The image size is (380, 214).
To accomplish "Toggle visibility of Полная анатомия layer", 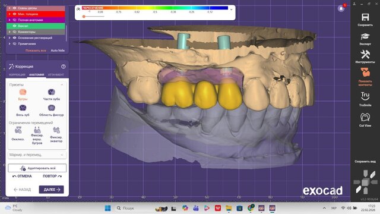I will click(x=14, y=20).
